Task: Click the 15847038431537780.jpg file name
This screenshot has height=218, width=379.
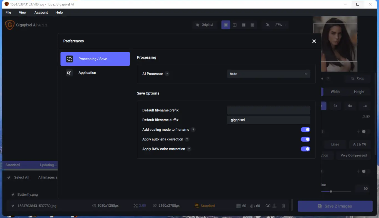Action: point(37,206)
